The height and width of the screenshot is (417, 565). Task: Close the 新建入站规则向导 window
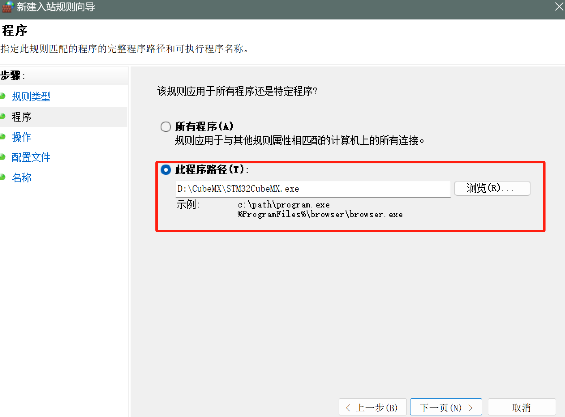(559, 7)
